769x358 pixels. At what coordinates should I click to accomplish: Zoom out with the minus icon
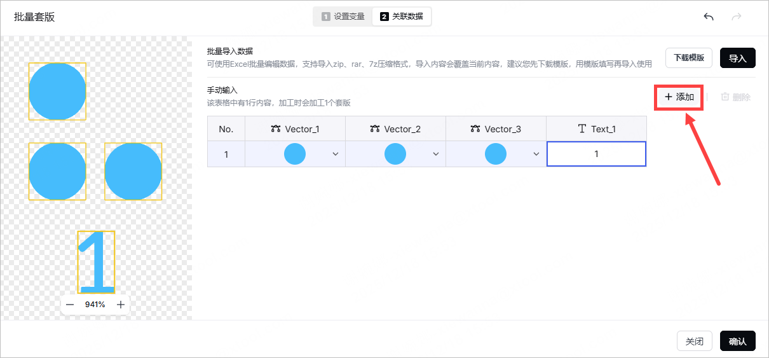[71, 305]
